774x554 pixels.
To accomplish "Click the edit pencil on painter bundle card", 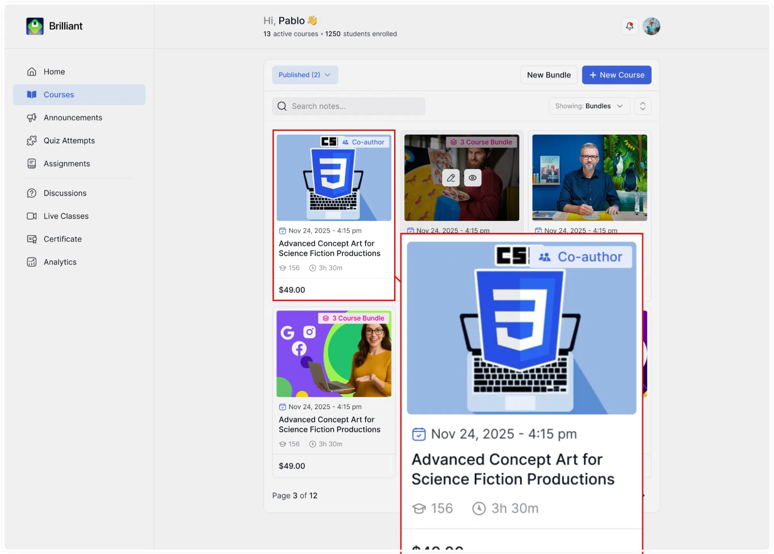I will tap(451, 178).
